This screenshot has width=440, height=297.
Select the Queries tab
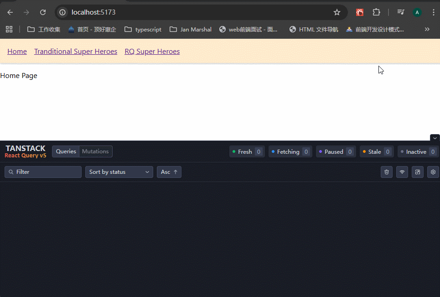point(66,151)
